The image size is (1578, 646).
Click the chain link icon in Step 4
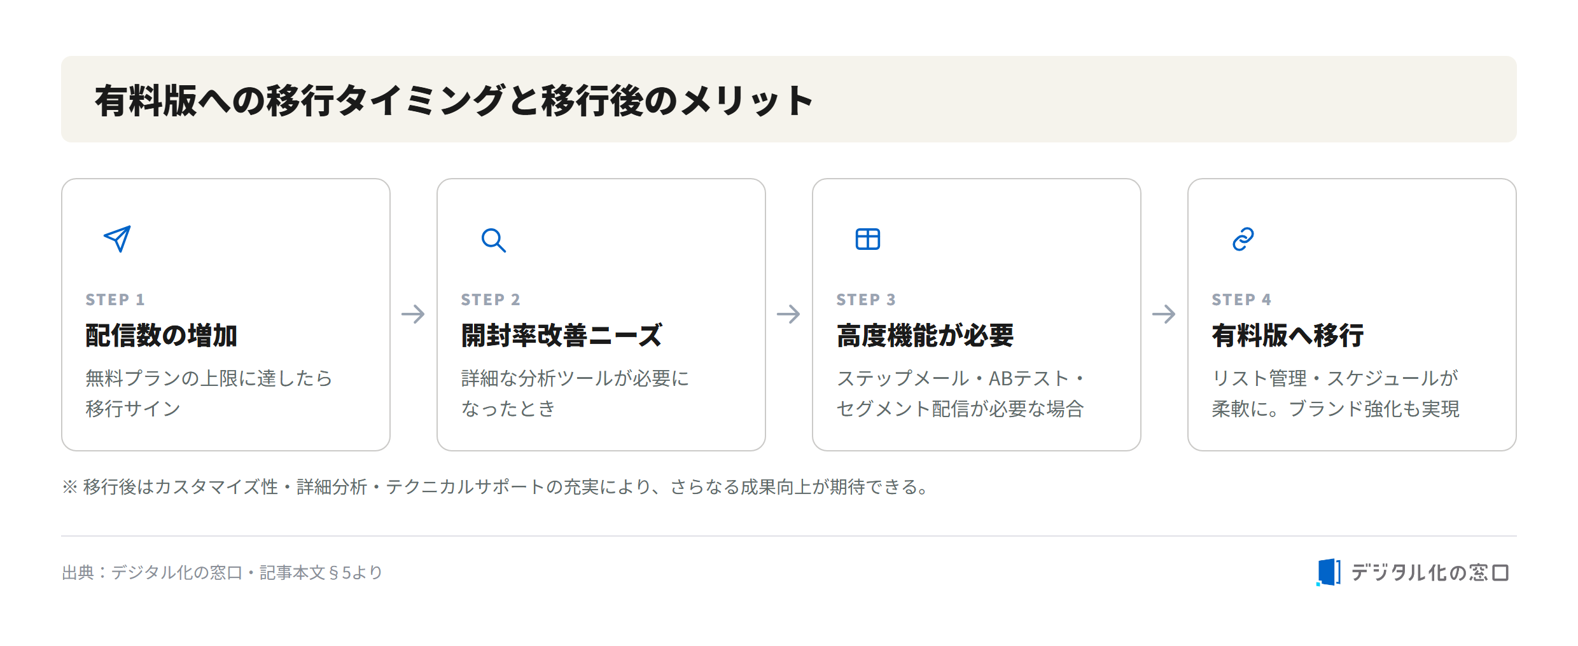click(x=1243, y=239)
